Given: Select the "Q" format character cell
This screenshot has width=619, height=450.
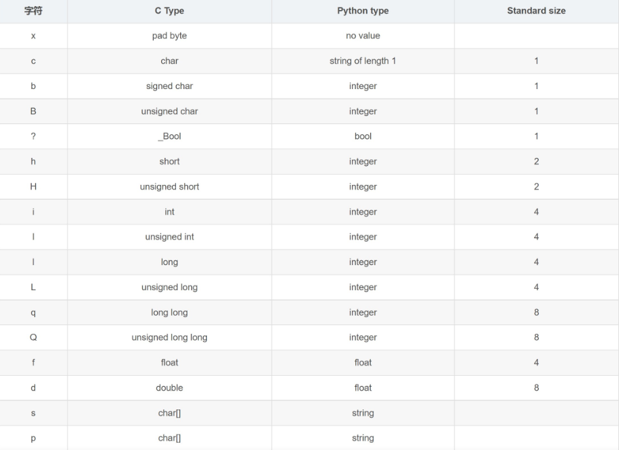Looking at the screenshot, I should click(x=33, y=337).
